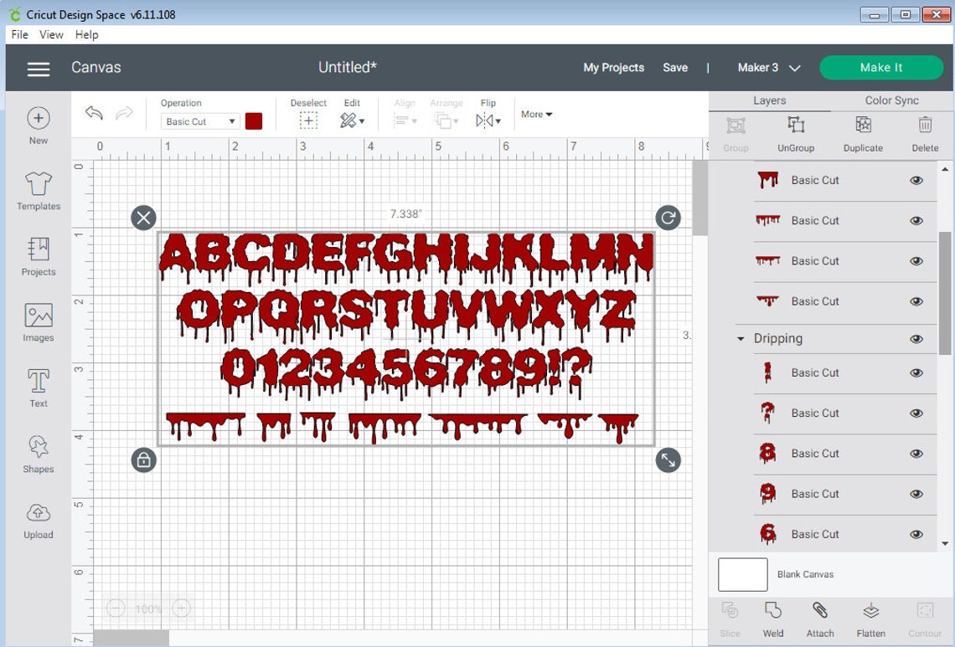Click the green Make It button

tap(881, 67)
